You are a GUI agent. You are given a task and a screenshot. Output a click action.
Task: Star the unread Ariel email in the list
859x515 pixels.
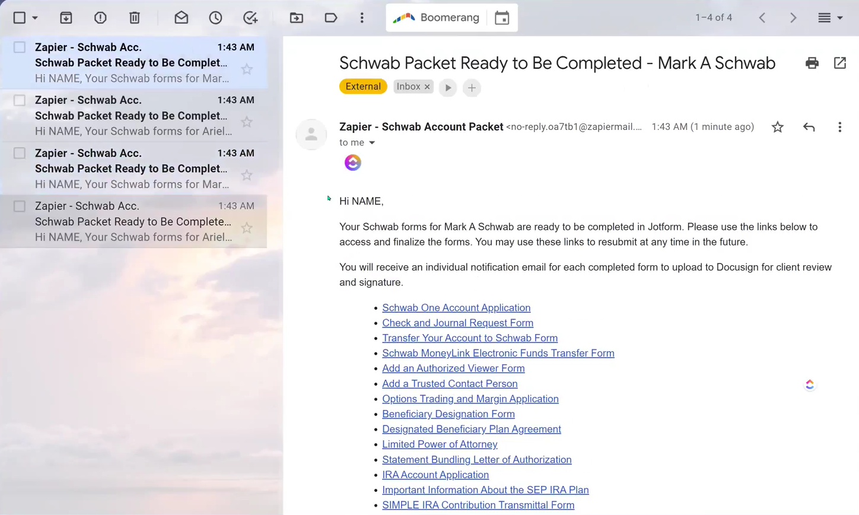[x=247, y=122]
